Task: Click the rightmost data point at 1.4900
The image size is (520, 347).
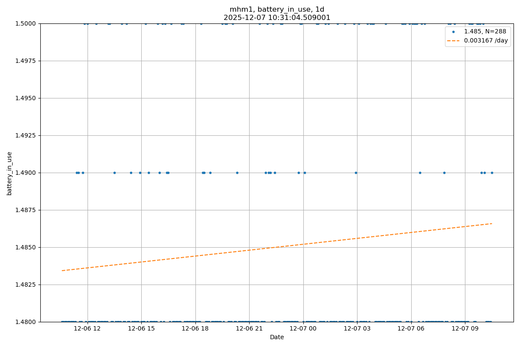Action: coord(492,173)
